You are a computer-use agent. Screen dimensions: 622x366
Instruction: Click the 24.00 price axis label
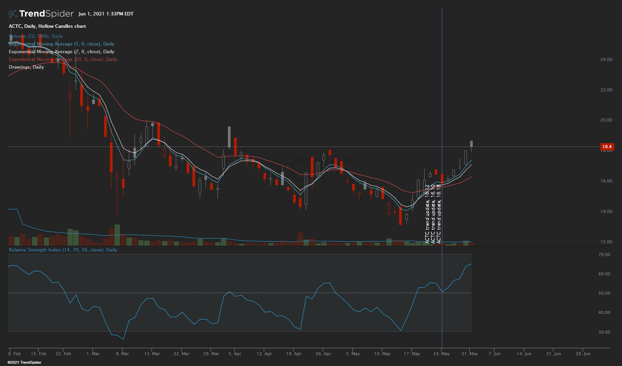(606, 59)
